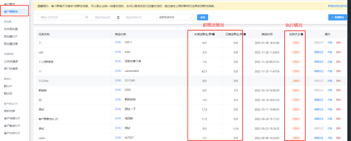The height and width of the screenshot is (141, 351).
Task: Click 提醒发送 for the sdfs task
Action: [x=318, y=52]
